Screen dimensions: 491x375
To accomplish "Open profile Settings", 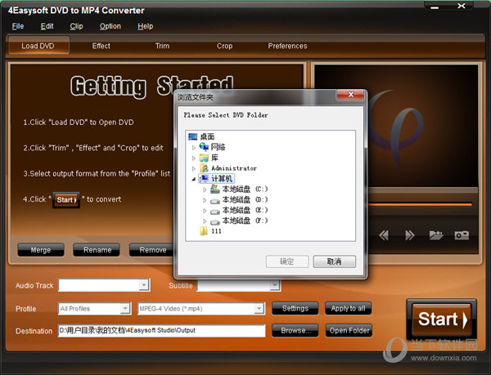I will (x=295, y=309).
